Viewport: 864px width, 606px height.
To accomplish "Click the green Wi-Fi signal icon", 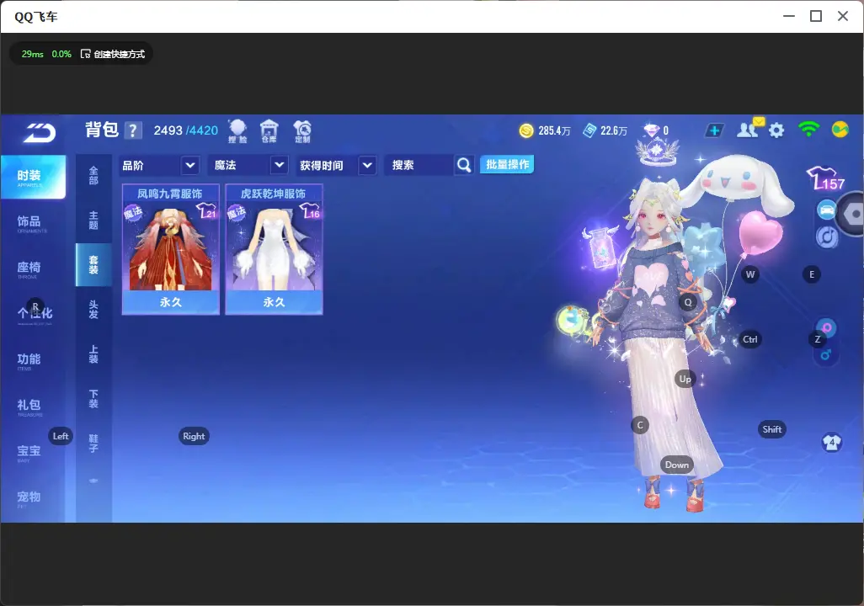I will tap(808, 129).
